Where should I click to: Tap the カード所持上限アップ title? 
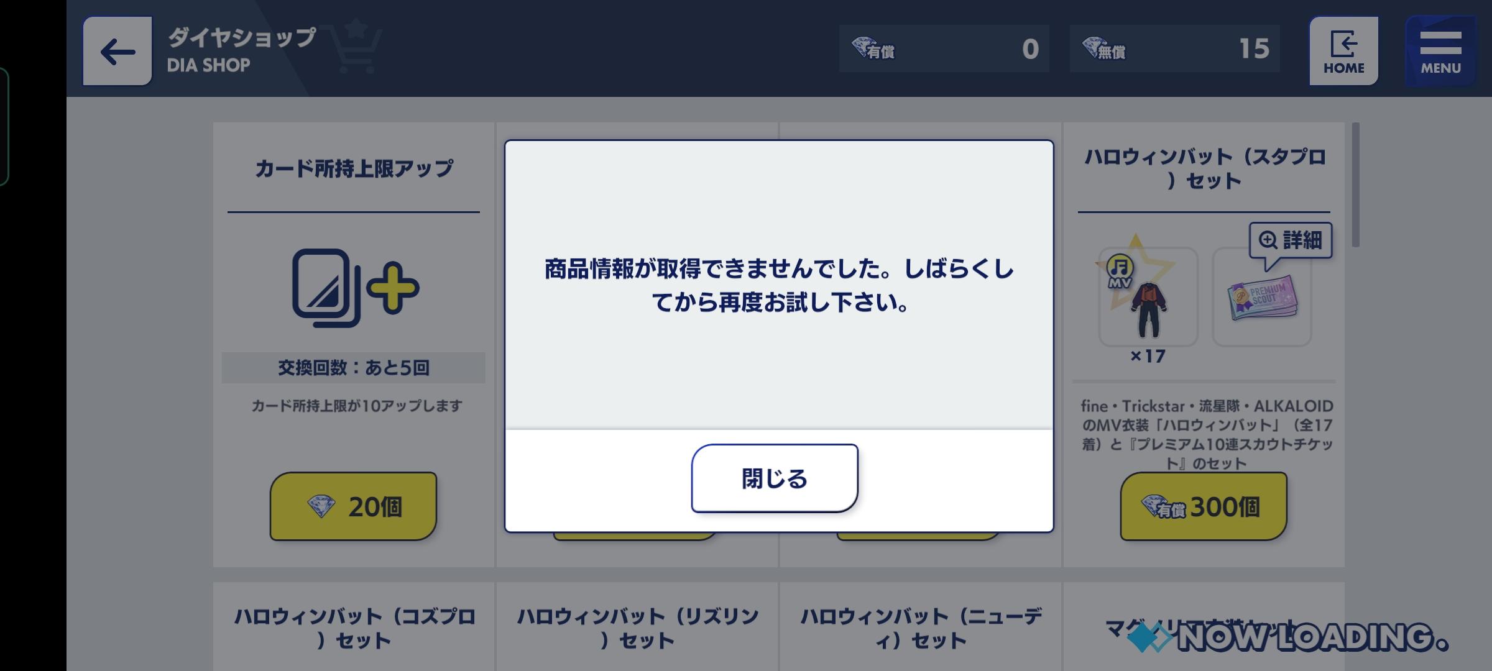pyautogui.click(x=354, y=168)
